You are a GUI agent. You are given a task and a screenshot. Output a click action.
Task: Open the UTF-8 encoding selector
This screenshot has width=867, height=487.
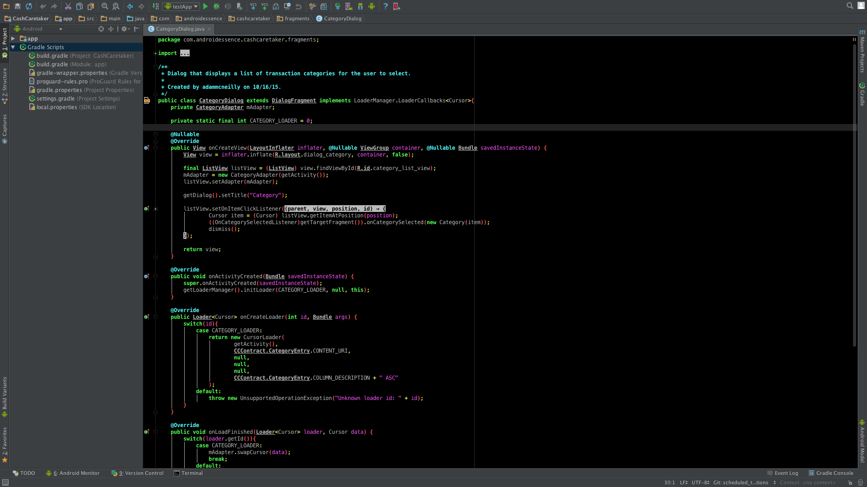click(x=700, y=482)
